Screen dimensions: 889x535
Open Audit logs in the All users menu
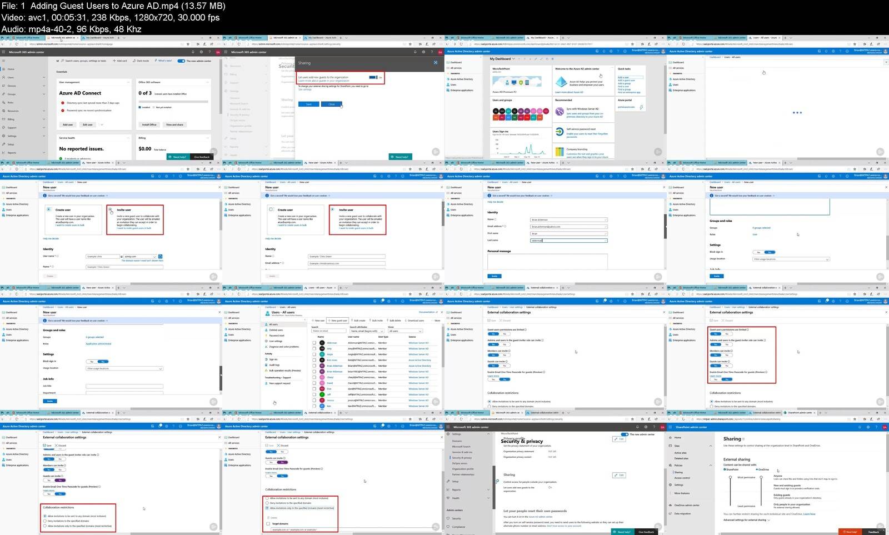tap(274, 365)
